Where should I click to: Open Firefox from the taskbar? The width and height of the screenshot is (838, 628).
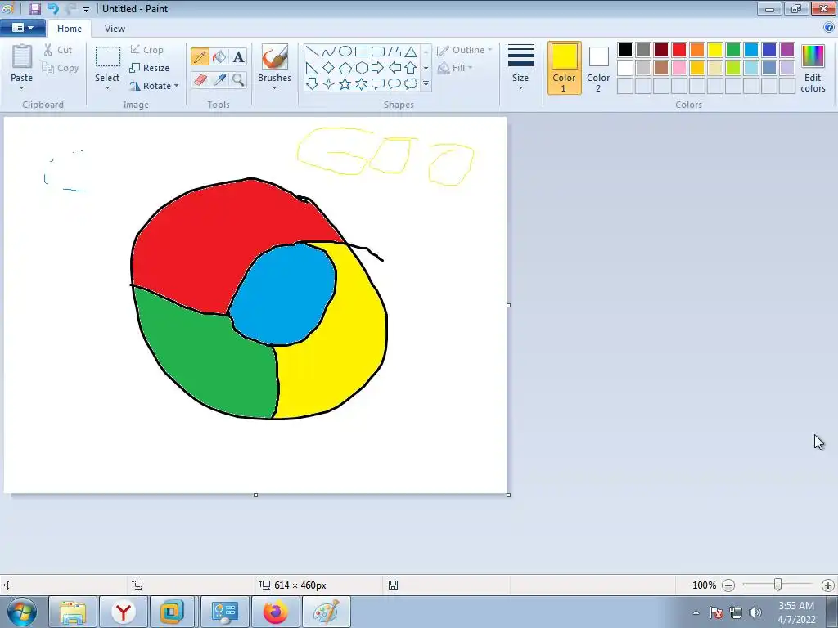coord(275,612)
